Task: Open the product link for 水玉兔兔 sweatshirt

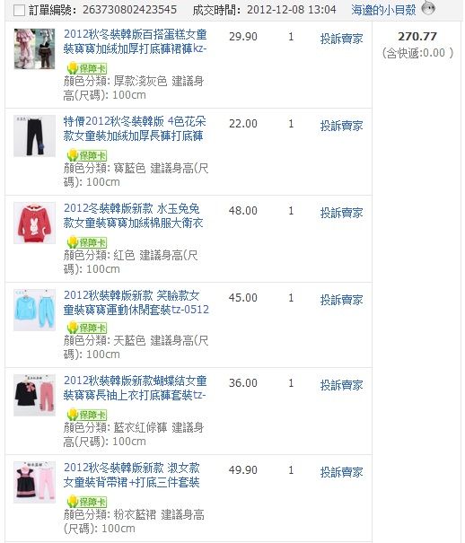Action: [x=133, y=215]
